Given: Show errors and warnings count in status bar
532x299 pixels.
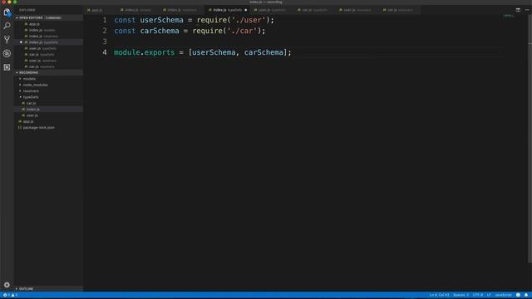Looking at the screenshot, I should (x=10, y=295).
